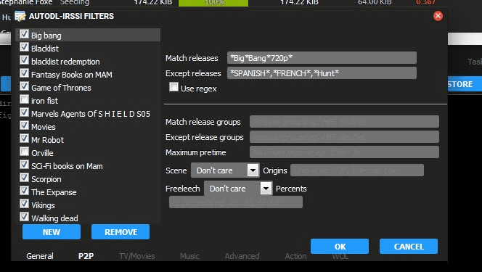The height and width of the screenshot is (272, 482).
Task: Toggle Fantasy Books on MAM checkbox
Action: coord(24,73)
